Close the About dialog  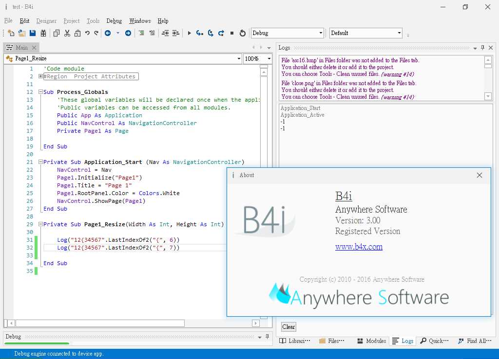pyautogui.click(x=480, y=175)
